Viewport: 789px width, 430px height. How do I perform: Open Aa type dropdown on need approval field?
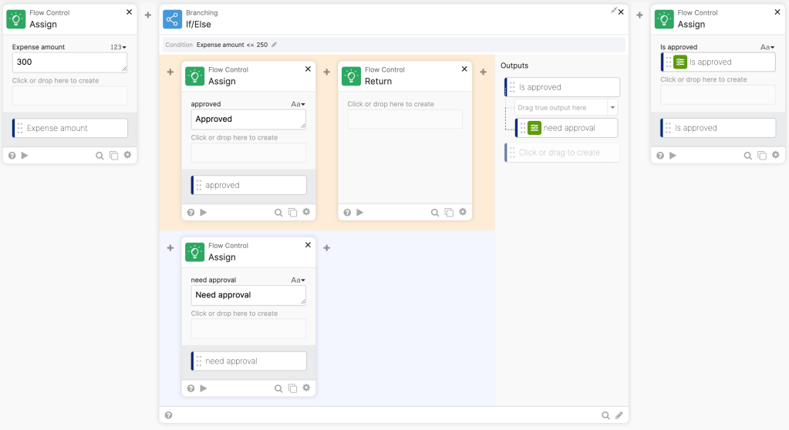point(298,281)
